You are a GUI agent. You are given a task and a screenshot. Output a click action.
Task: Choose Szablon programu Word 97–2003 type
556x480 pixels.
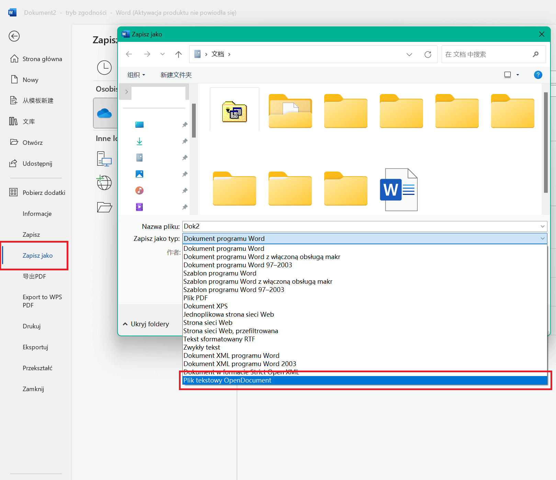coord(365,290)
